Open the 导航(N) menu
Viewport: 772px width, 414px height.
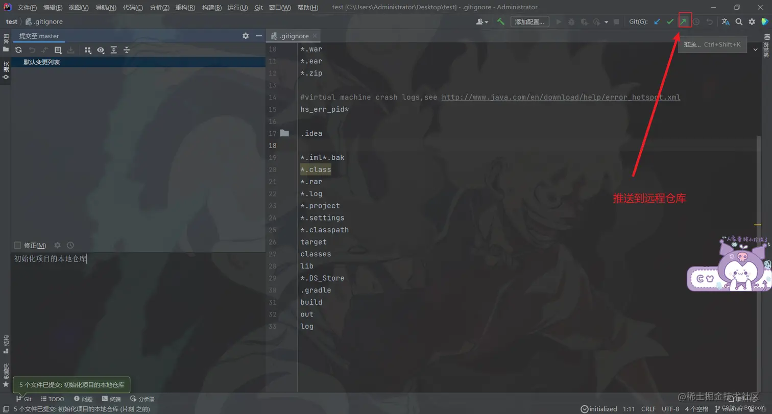click(x=106, y=8)
